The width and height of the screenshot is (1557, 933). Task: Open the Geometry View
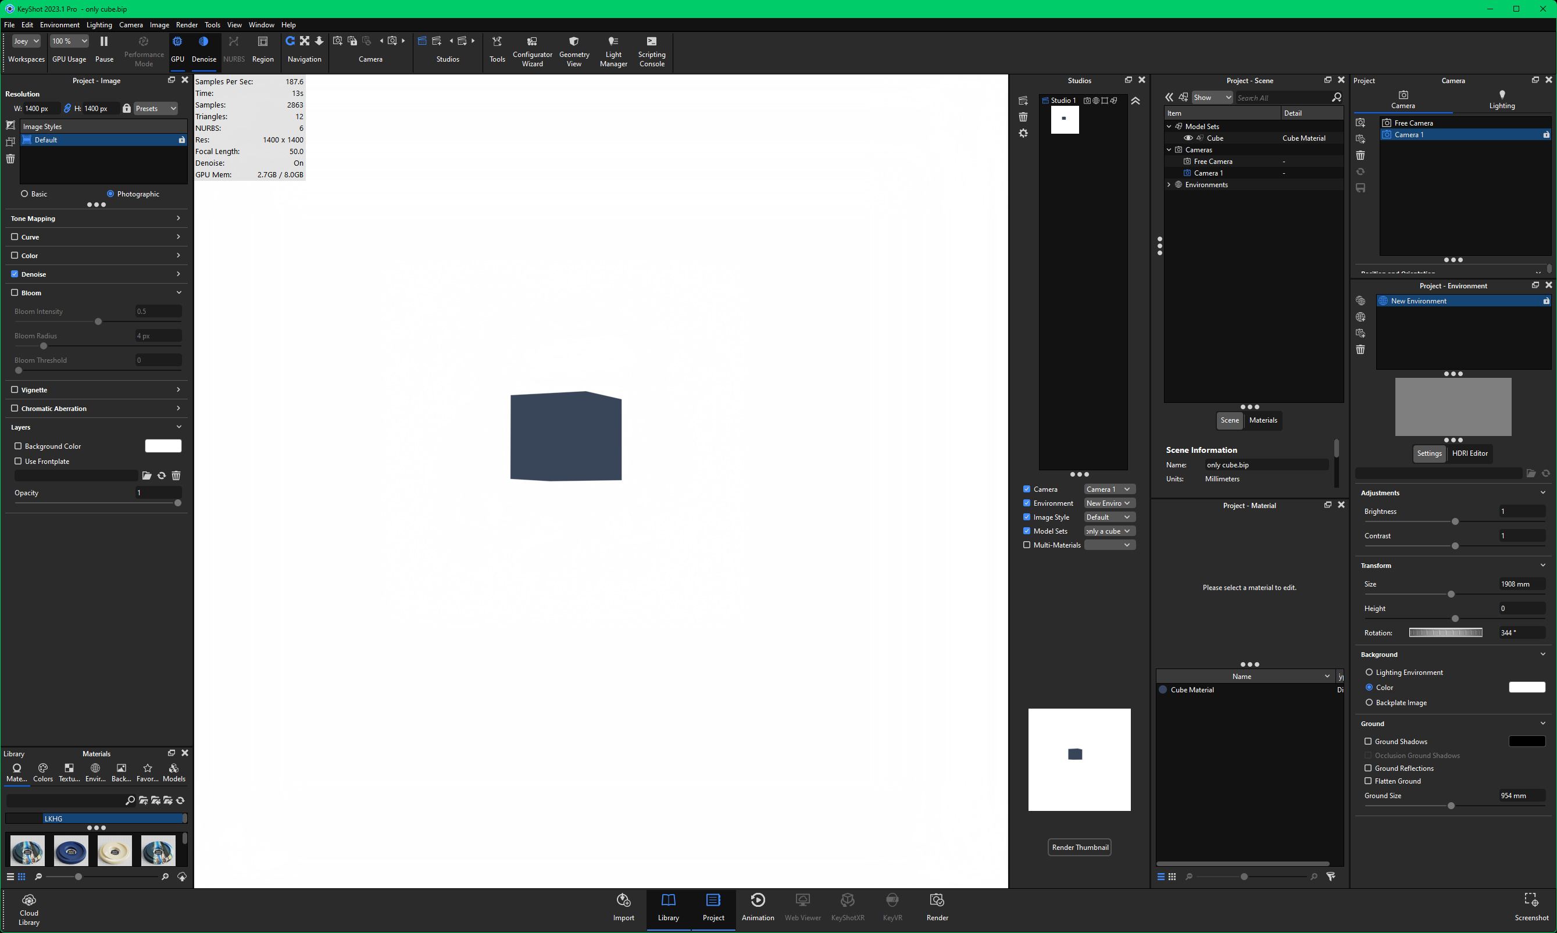click(574, 51)
